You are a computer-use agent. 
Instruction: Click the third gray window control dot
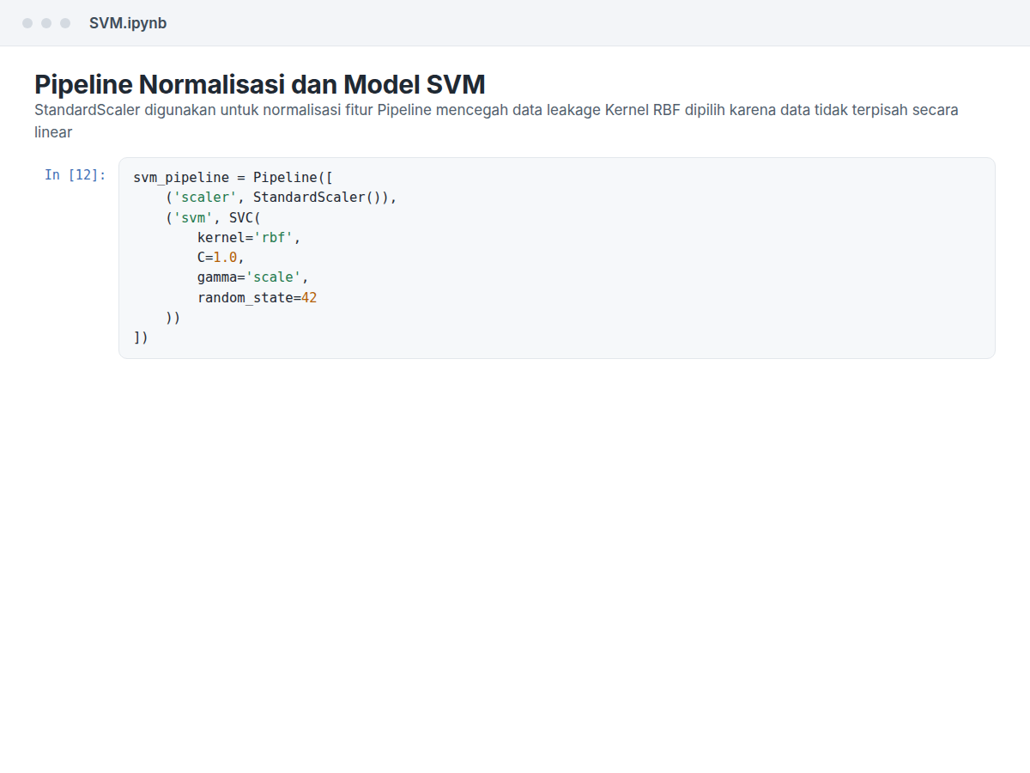[x=65, y=23]
